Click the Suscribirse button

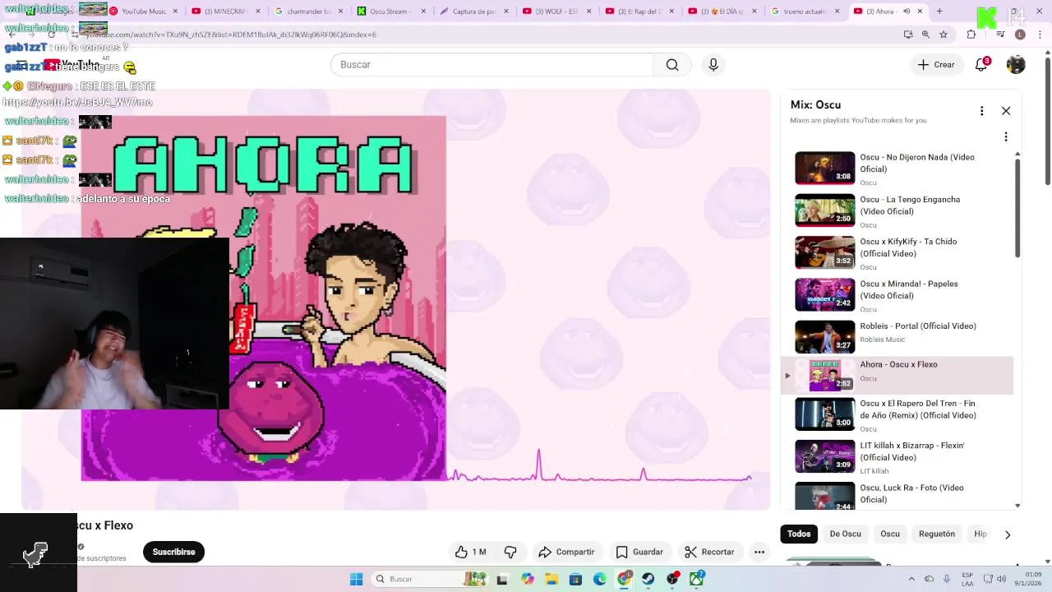(x=173, y=552)
